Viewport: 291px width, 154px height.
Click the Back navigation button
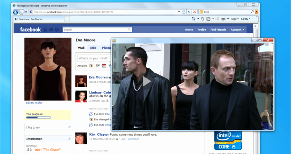coord(16,12)
